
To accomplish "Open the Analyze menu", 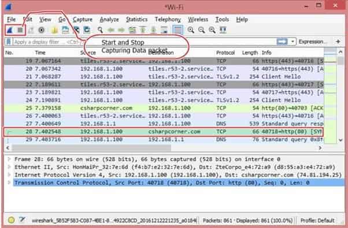I will coord(109,20).
